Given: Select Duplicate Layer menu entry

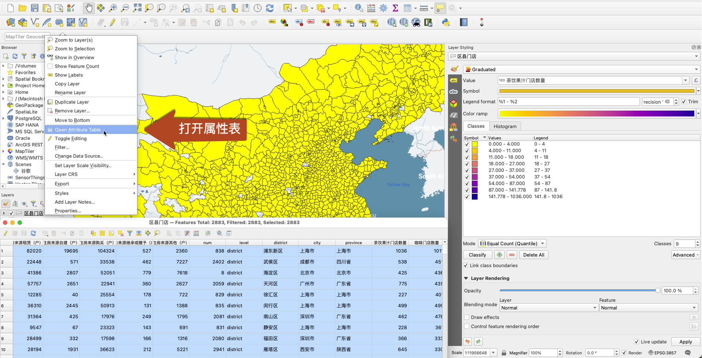Looking at the screenshot, I should point(91,102).
